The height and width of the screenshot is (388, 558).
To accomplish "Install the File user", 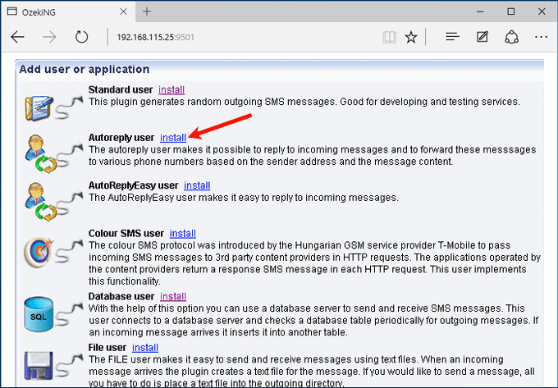I will coord(145,347).
